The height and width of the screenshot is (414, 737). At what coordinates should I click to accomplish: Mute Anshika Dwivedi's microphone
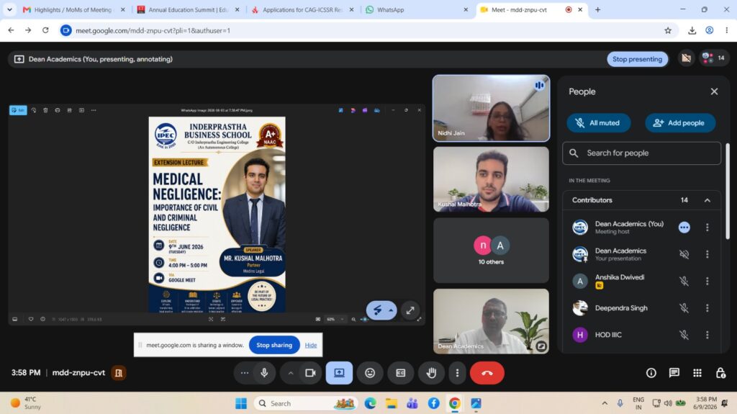point(684,282)
